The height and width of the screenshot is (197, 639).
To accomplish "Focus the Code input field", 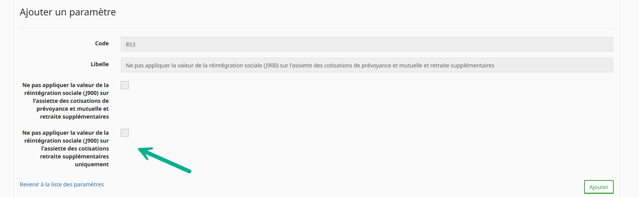I will pos(367,44).
